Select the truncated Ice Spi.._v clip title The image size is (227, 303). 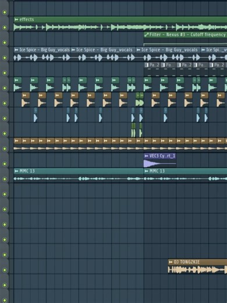216,50
